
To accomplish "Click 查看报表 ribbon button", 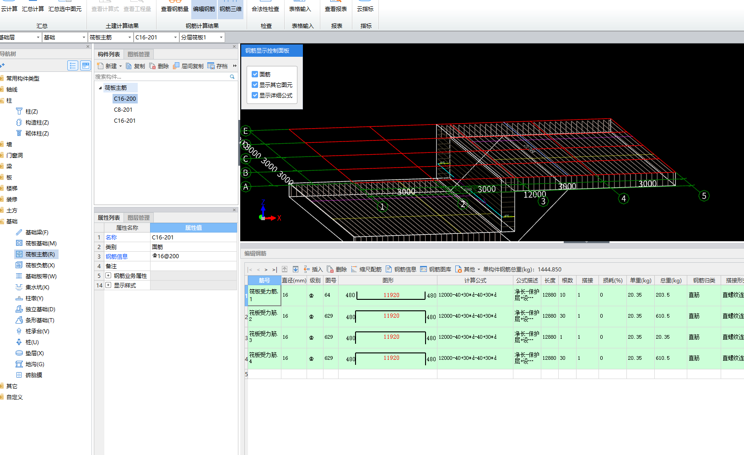I will tap(336, 9).
